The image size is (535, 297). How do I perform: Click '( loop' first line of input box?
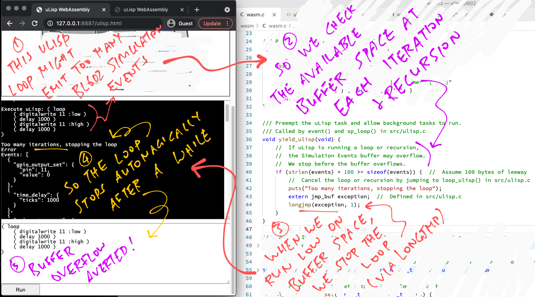[x=11, y=226]
